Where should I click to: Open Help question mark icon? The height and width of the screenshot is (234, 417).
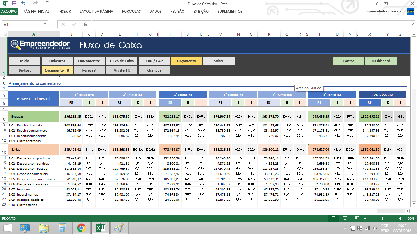(x=377, y=4)
